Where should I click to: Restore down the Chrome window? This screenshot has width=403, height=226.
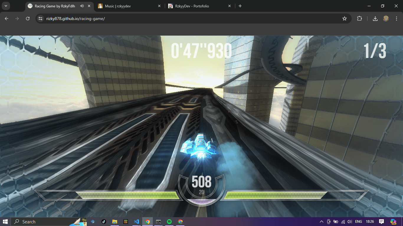383,6
